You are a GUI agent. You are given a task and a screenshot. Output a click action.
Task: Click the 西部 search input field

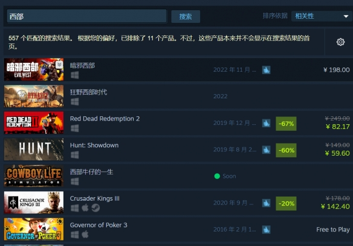(x=86, y=16)
